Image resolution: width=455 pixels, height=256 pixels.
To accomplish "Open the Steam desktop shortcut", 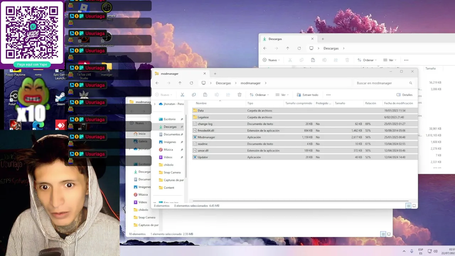I will 61,98.
